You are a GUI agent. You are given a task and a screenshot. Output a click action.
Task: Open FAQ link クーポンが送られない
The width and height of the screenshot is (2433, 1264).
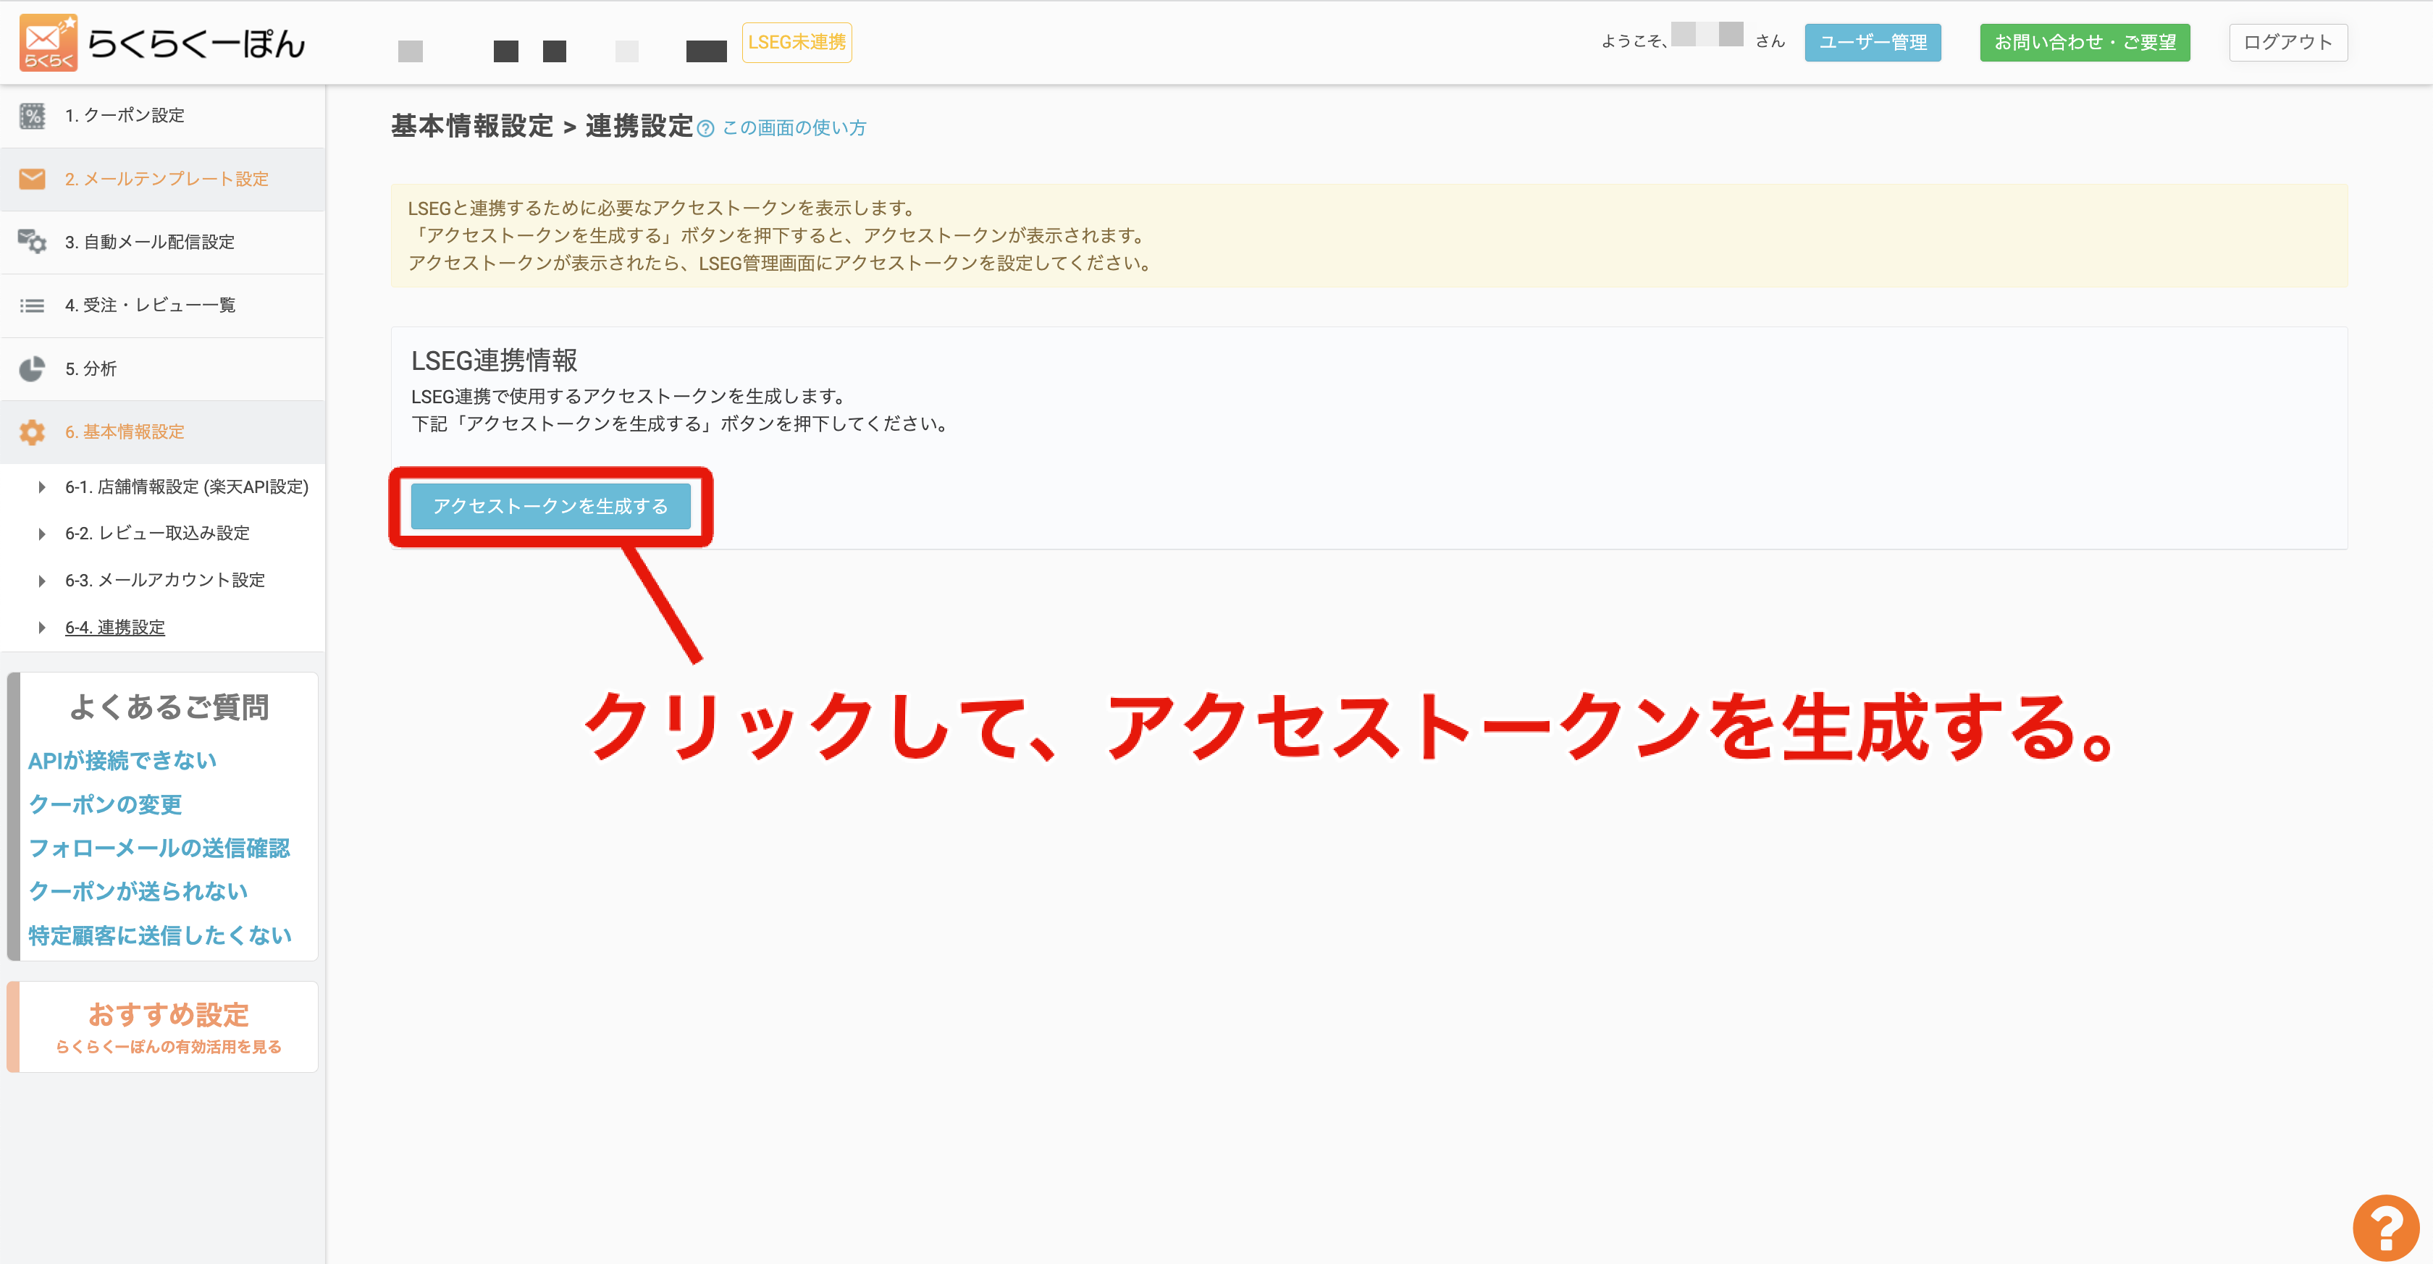click(x=138, y=892)
